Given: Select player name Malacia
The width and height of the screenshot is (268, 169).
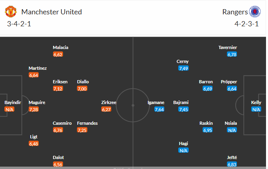Looking at the screenshot, I should click(60, 47).
